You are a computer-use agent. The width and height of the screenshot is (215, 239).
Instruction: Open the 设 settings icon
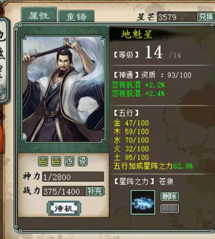83,161
